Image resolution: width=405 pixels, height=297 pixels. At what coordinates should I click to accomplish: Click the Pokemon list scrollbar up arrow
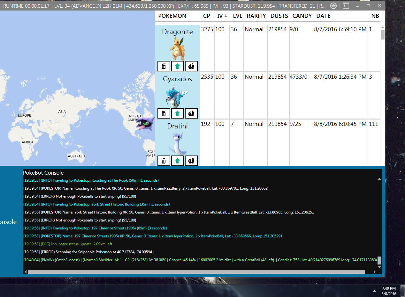[x=383, y=28]
